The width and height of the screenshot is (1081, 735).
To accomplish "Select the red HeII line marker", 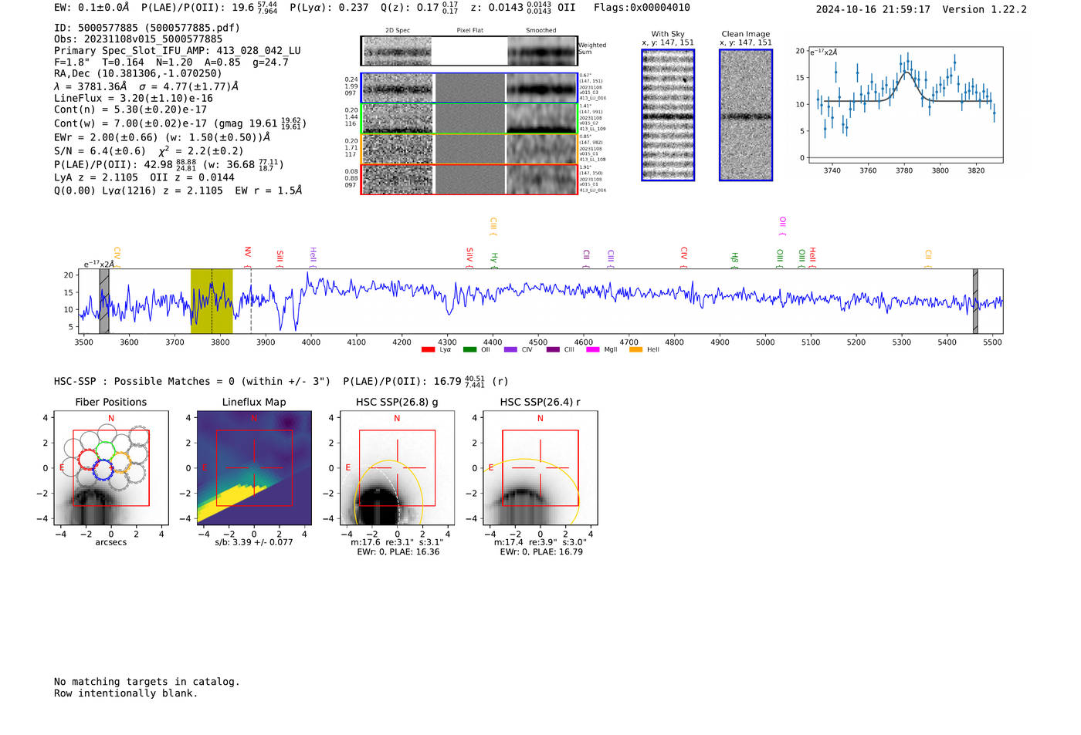I will tap(812, 257).
